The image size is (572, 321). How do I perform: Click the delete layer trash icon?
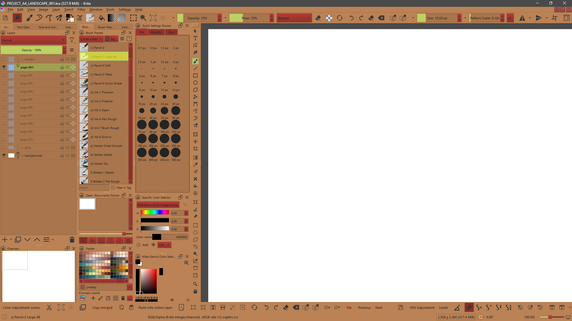(72, 240)
